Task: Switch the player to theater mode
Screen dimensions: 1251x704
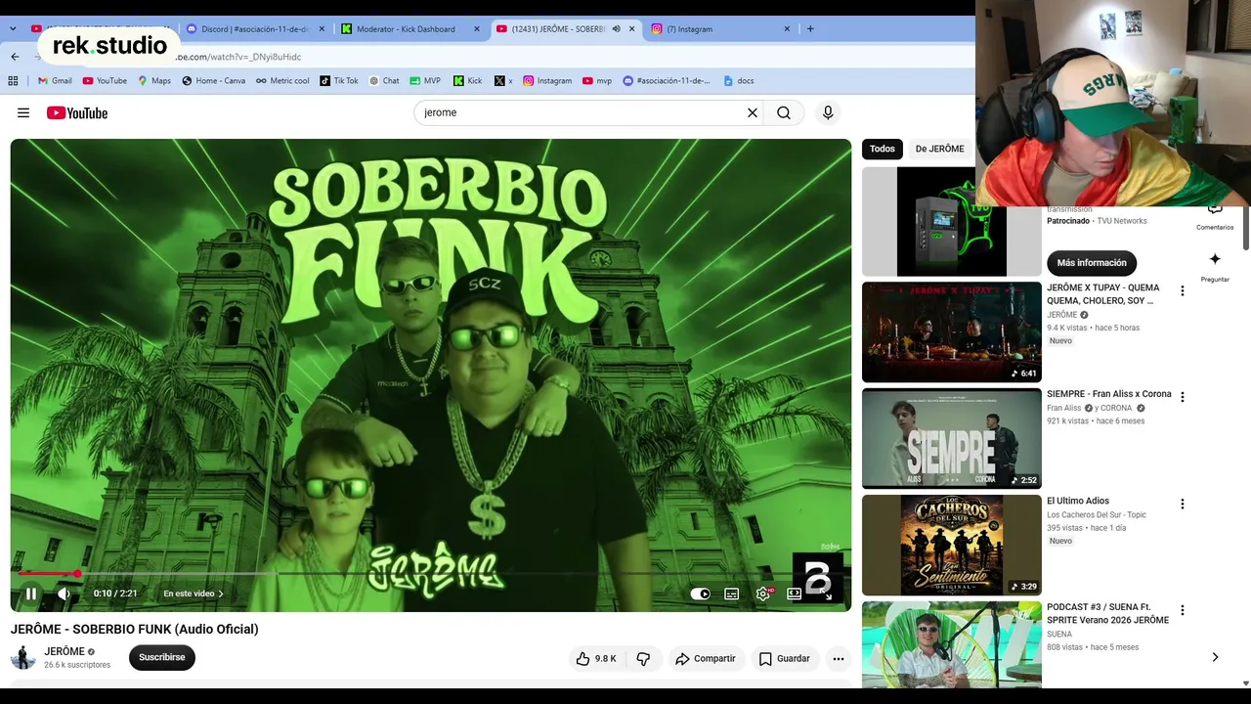Action: click(x=794, y=594)
